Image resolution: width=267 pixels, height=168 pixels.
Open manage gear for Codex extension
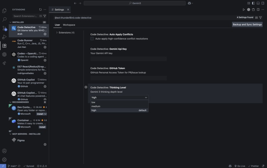coord(45,60)
